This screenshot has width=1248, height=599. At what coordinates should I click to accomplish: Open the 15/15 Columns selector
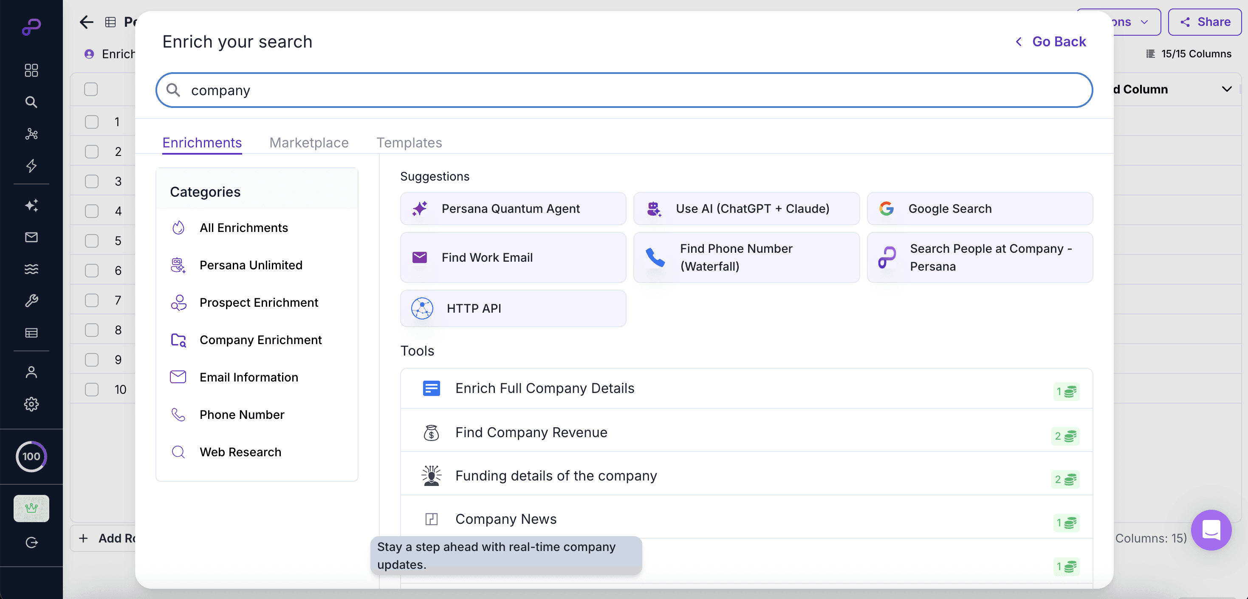click(x=1189, y=54)
